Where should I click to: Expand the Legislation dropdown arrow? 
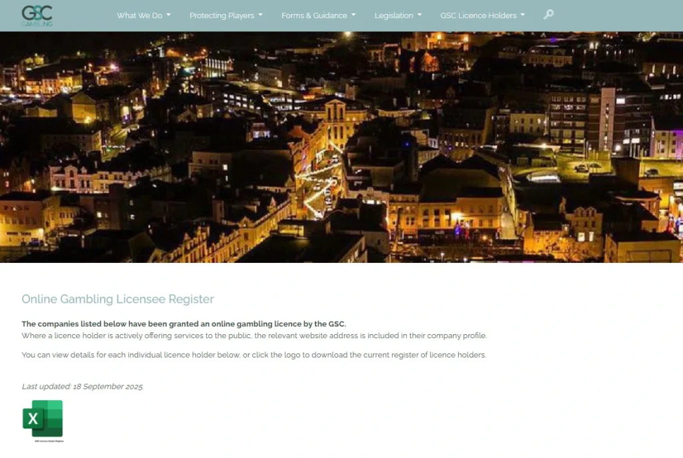[420, 15]
